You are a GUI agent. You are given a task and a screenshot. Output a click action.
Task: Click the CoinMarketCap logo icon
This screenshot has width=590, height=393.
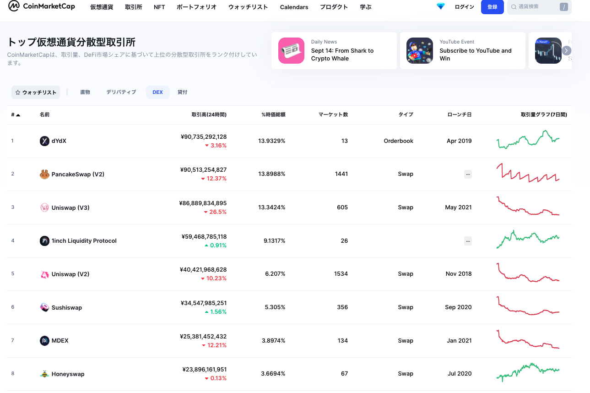click(x=14, y=6)
